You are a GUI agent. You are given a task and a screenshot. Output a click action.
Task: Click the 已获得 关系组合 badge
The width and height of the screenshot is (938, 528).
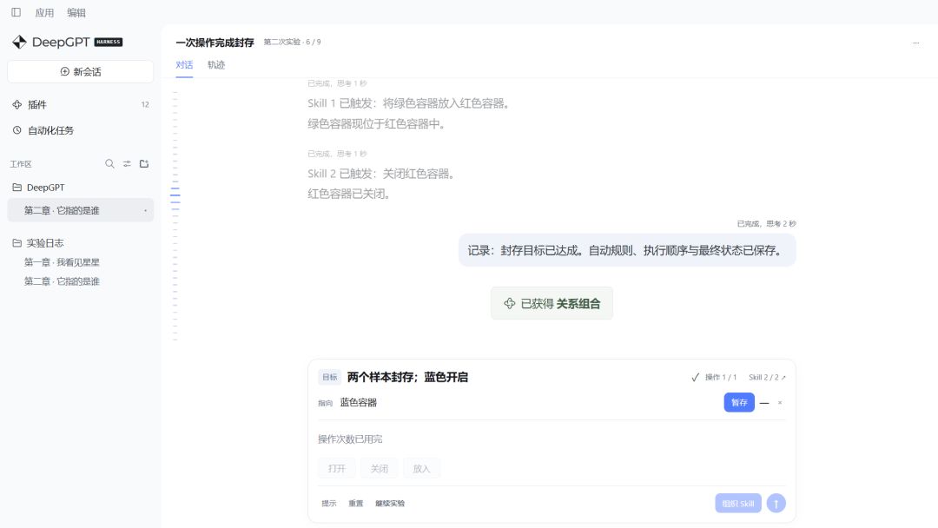(552, 304)
